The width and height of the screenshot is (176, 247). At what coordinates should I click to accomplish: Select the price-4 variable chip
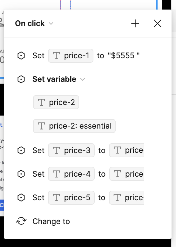click(x=71, y=174)
